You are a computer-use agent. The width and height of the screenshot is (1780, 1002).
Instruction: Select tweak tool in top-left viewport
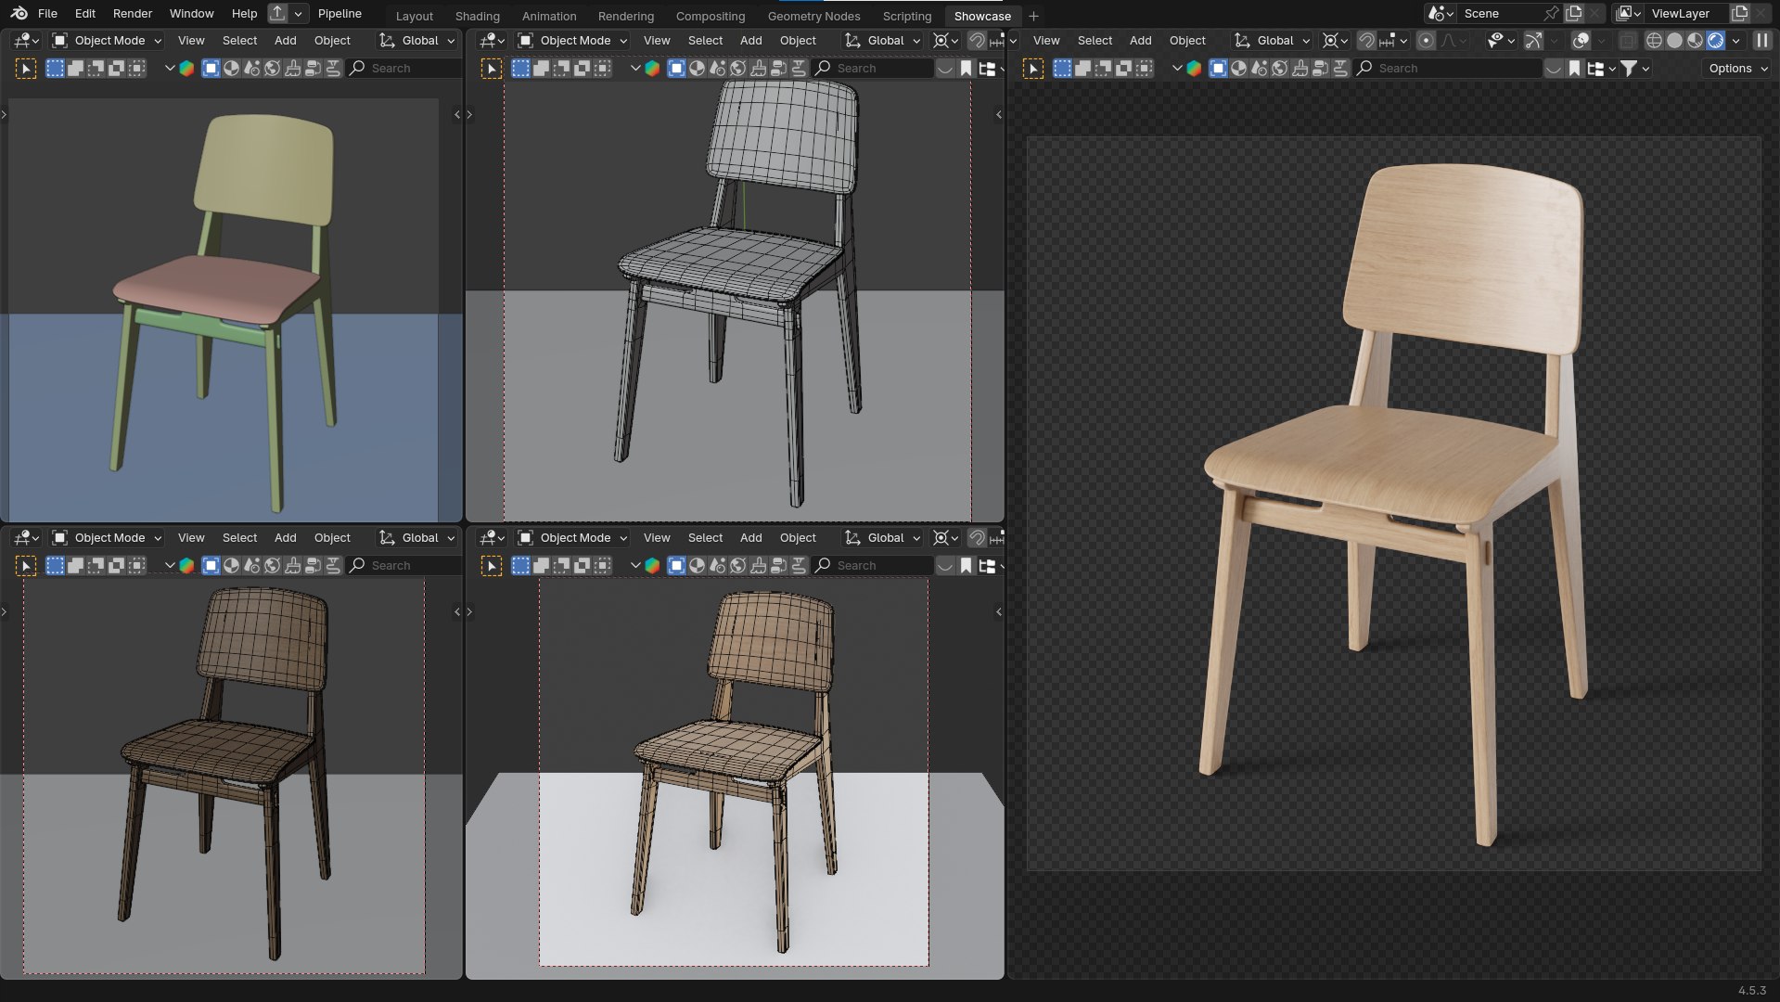(26, 69)
